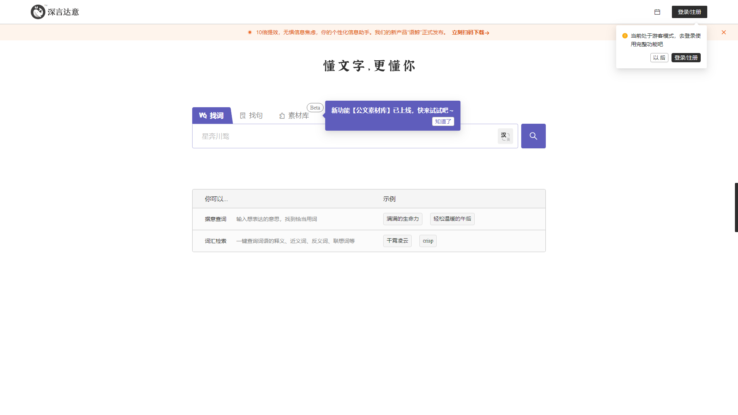Click the warning icon in guest mode popup
The width and height of the screenshot is (738, 415).
[x=625, y=36]
